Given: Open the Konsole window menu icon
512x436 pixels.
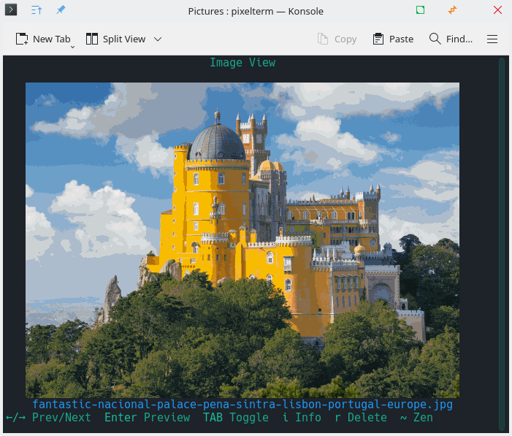Looking at the screenshot, I should 11,9.
